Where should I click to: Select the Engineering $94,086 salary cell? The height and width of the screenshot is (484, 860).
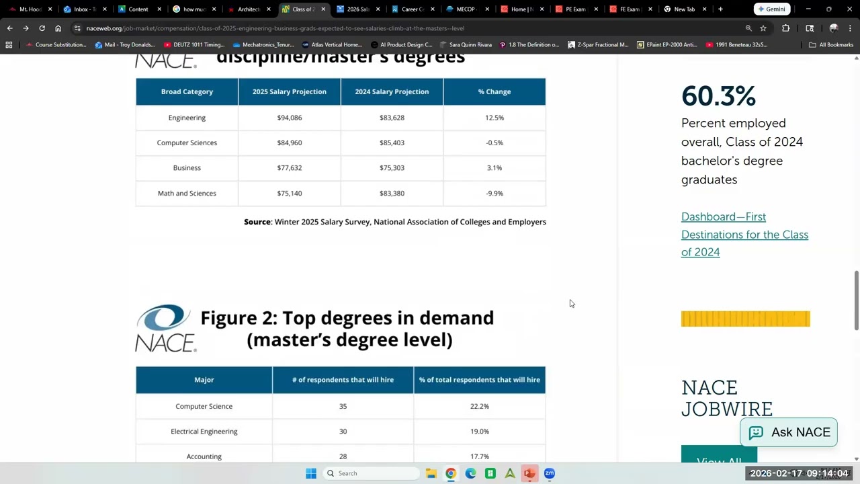click(x=290, y=118)
